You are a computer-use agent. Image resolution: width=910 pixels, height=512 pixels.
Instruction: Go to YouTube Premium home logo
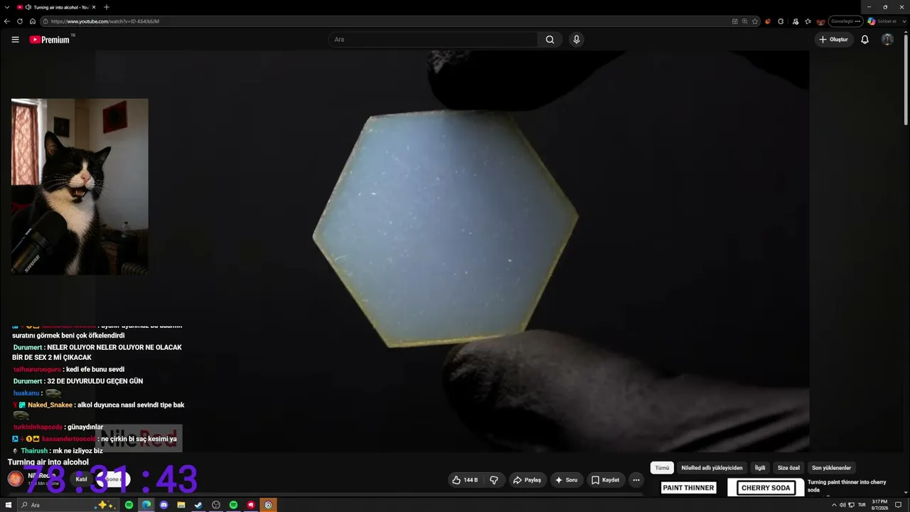pos(51,40)
